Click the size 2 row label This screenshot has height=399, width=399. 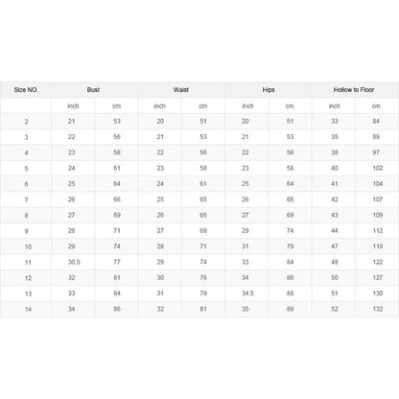click(x=26, y=122)
